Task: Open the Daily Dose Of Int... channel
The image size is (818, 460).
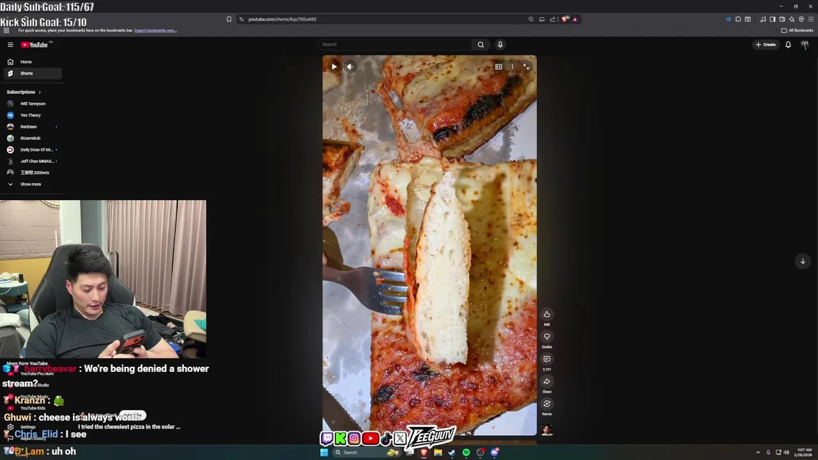Action: 33,149
